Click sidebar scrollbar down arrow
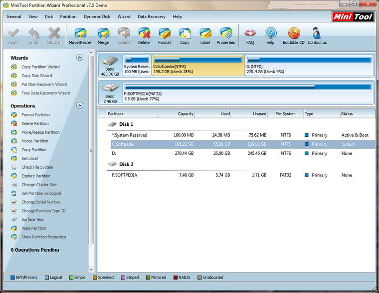 click(91, 270)
